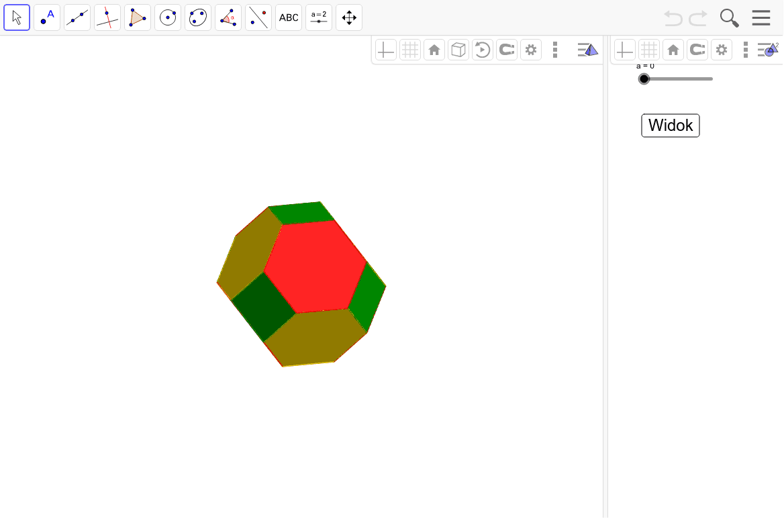Open point capturing in Graphics 2
Viewport: 784px width, 519px height.
tap(697, 50)
